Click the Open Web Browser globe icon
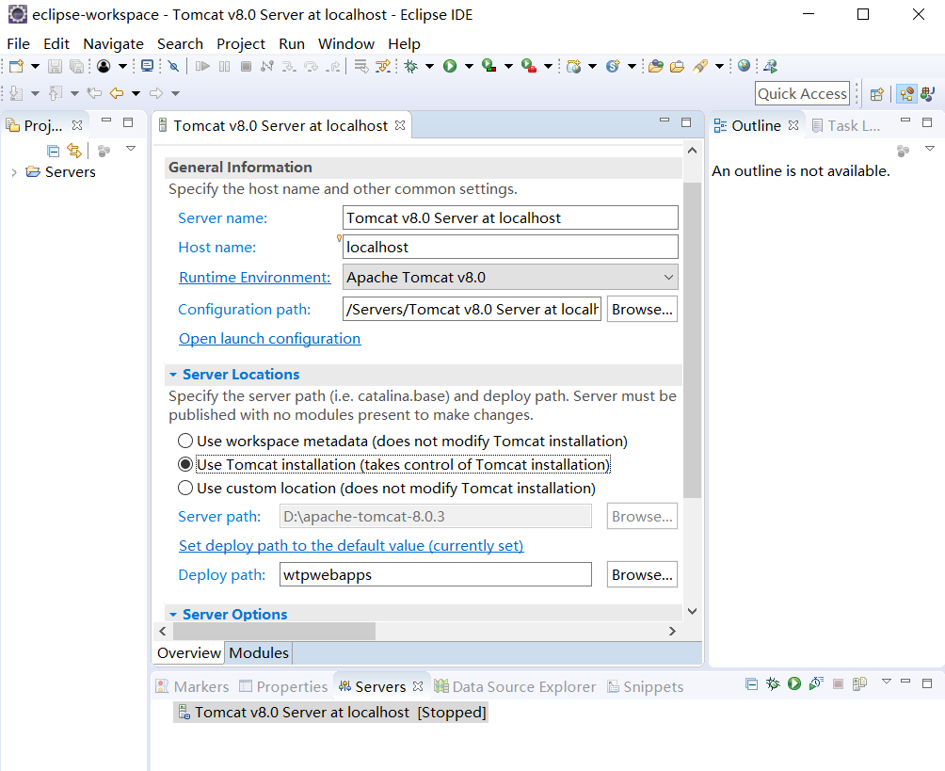Viewport: 945px width, 771px height. [744, 66]
